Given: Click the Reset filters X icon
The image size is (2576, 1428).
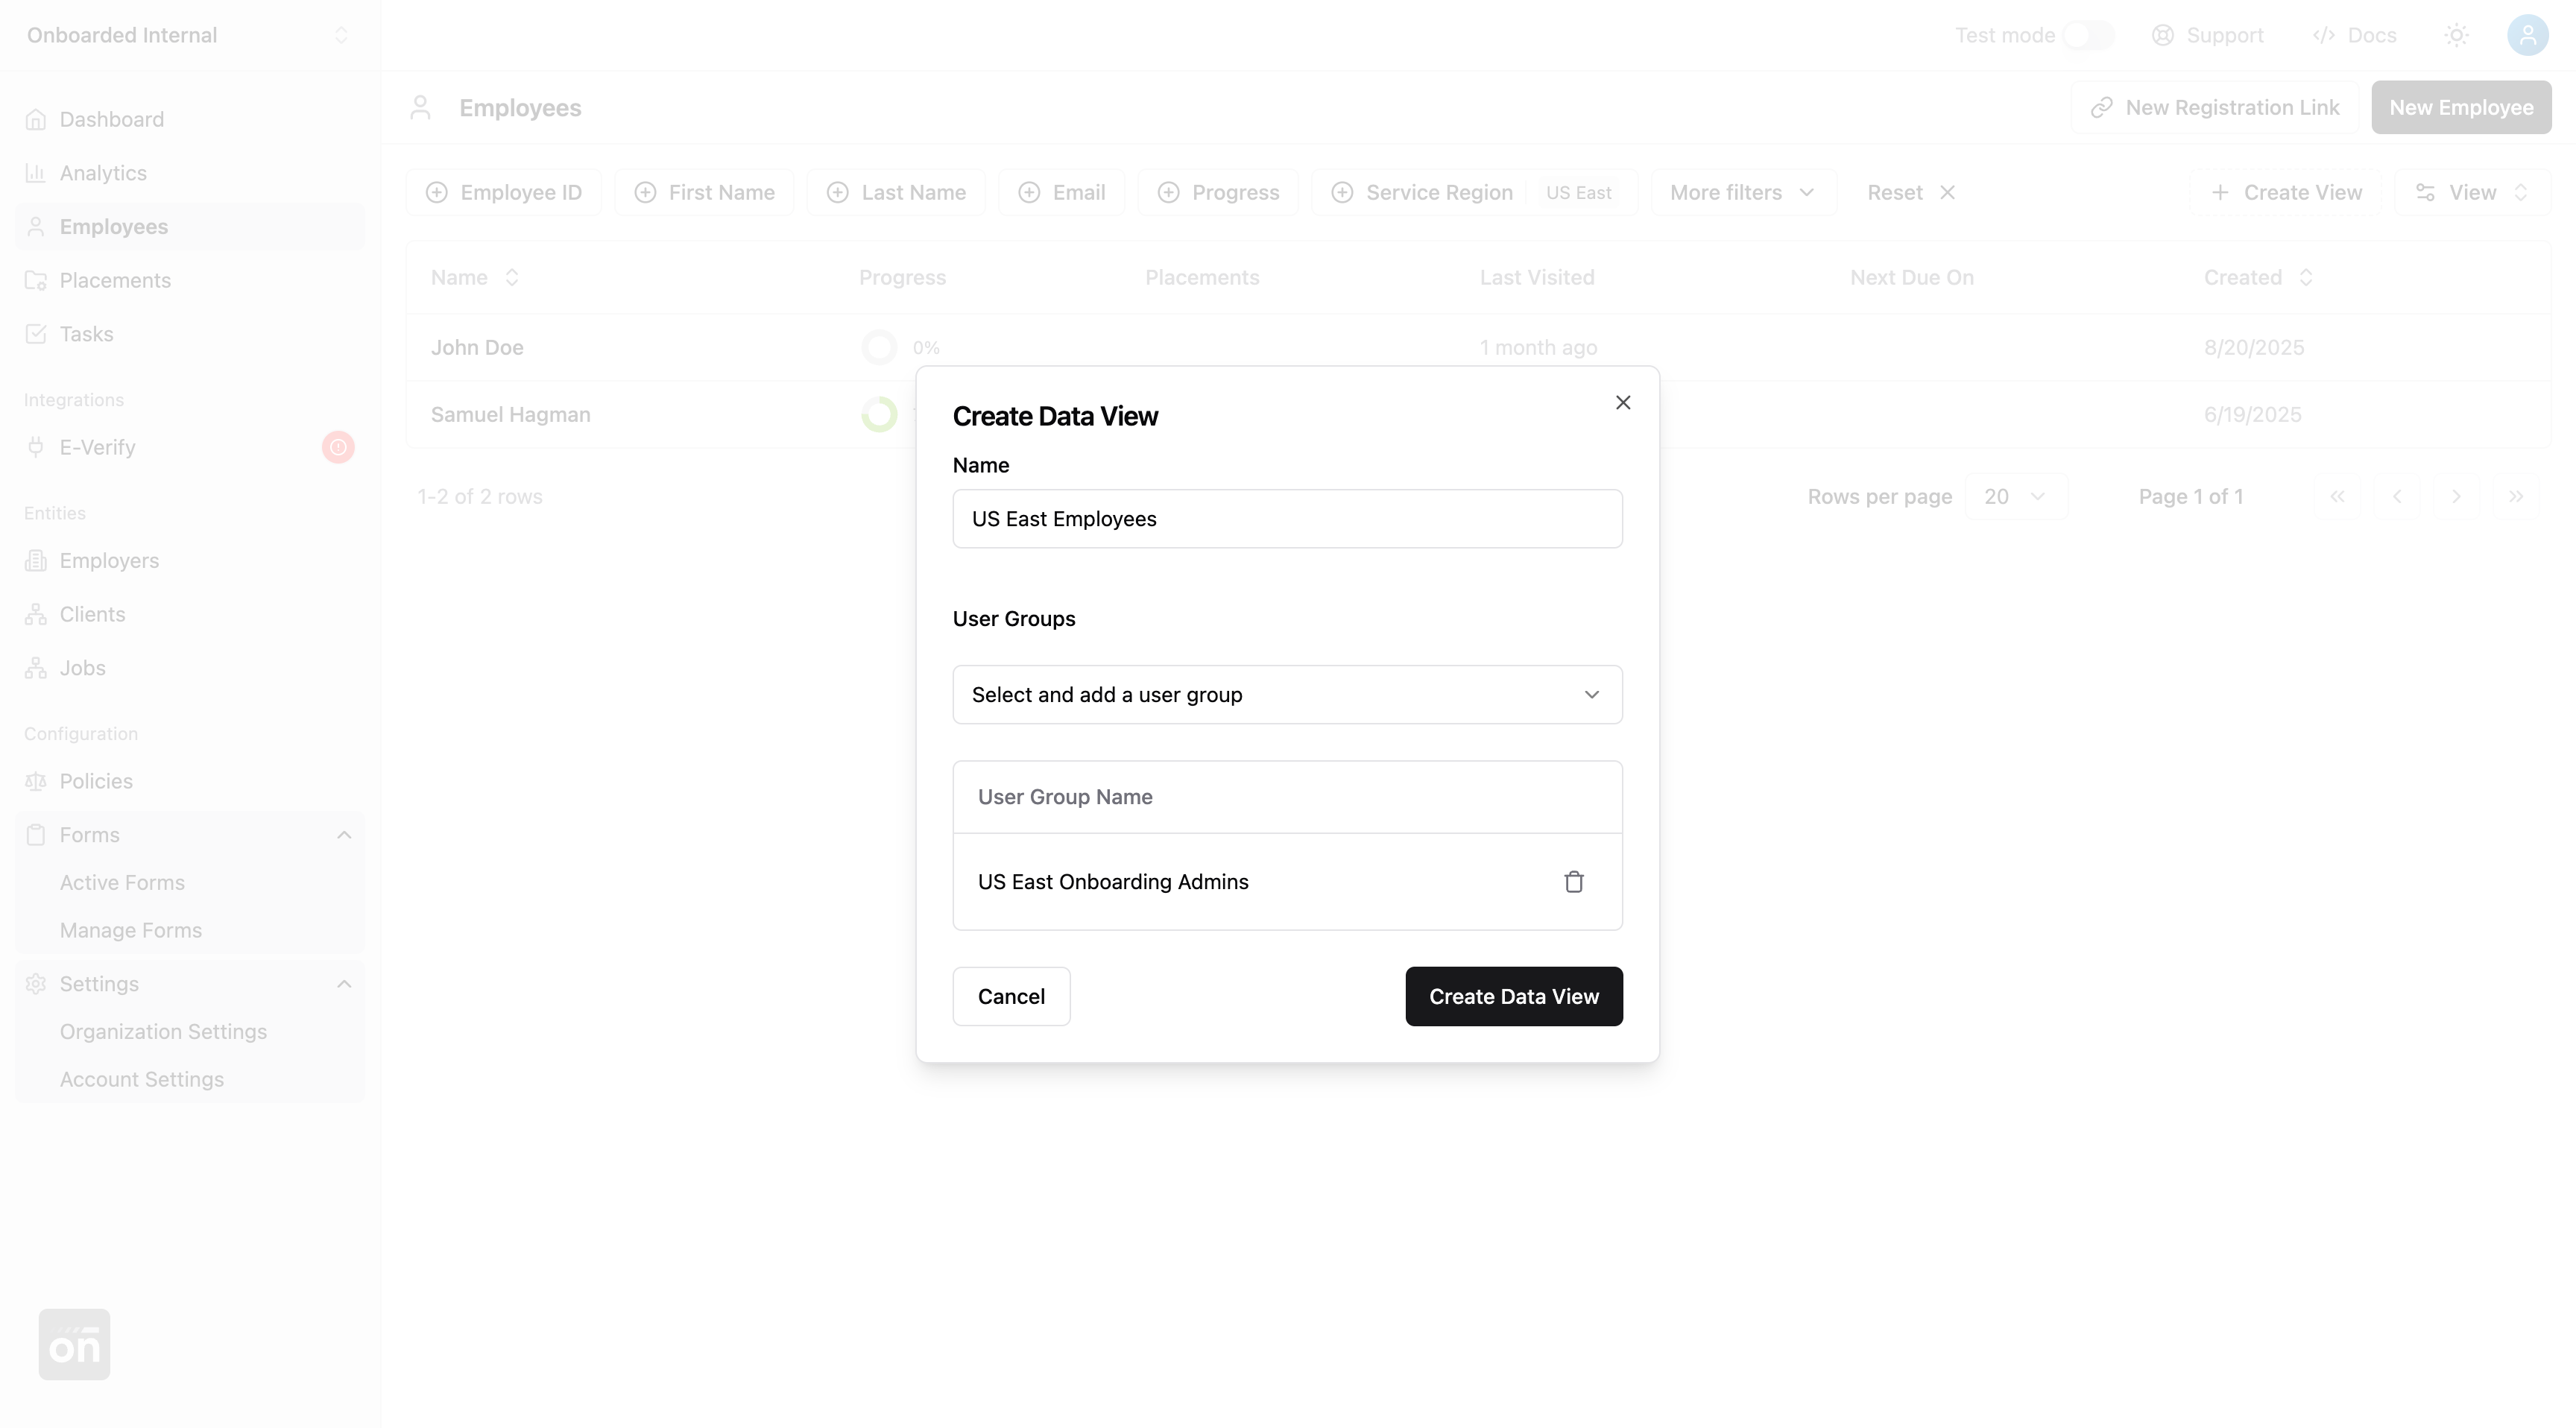Looking at the screenshot, I should coord(1947,192).
